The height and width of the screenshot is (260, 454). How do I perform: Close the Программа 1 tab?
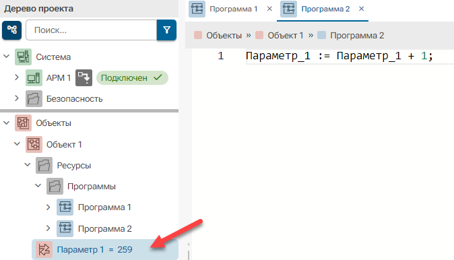[269, 9]
